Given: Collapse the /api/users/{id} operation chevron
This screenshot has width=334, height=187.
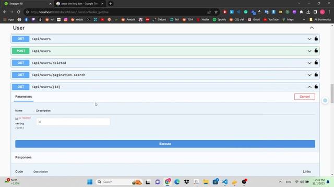Looking at the screenshot, I should (x=309, y=87).
